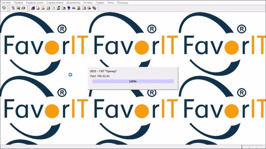The height and width of the screenshot is (149, 266).
Task: Open the Справочники menu
Action: coord(55,3)
